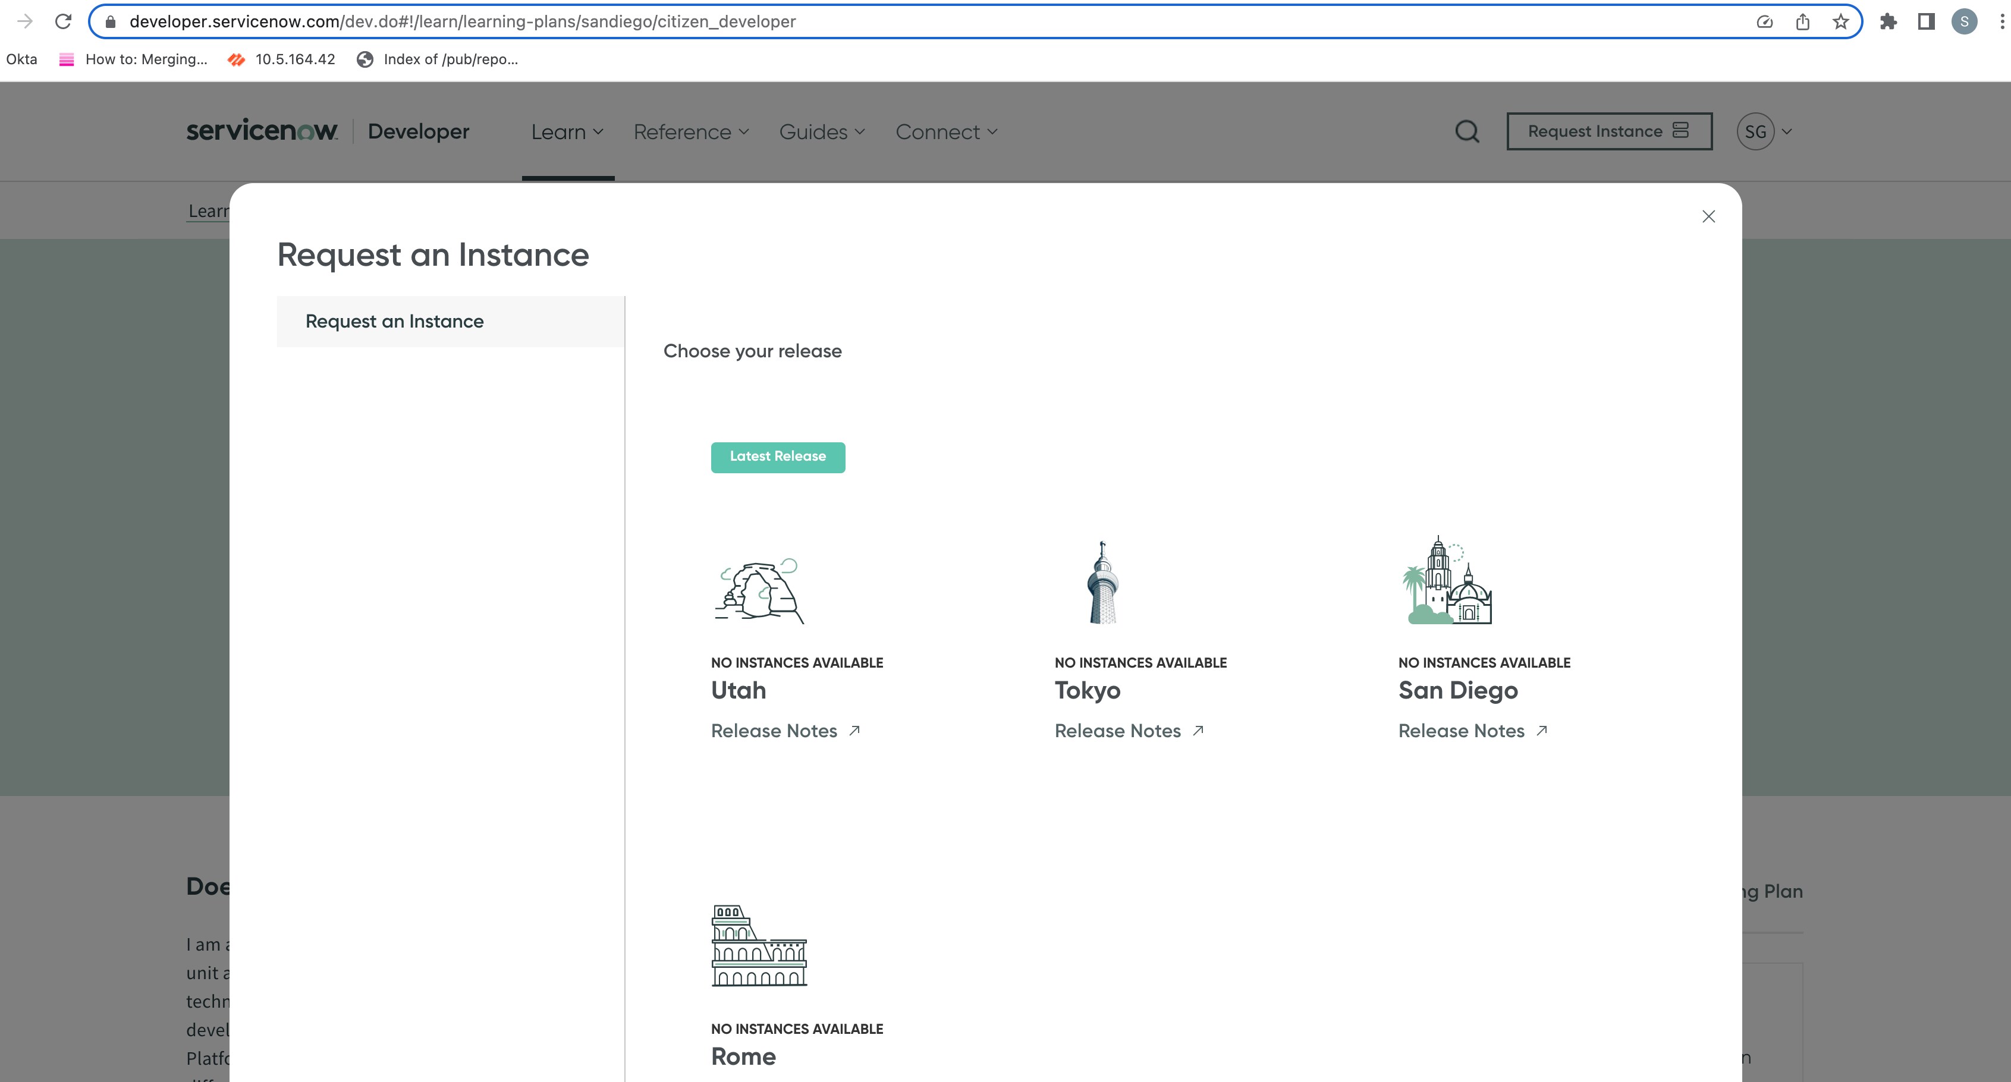2011x1082 pixels.
Task: Click the share page icon in address bar
Action: (x=1802, y=21)
